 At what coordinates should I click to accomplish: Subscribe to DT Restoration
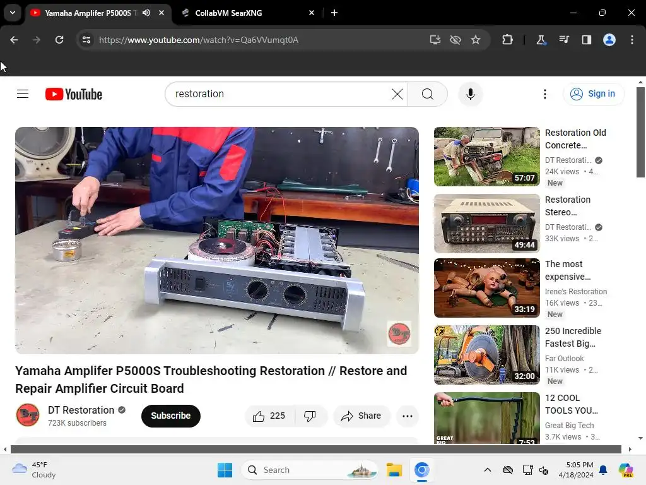[170, 416]
